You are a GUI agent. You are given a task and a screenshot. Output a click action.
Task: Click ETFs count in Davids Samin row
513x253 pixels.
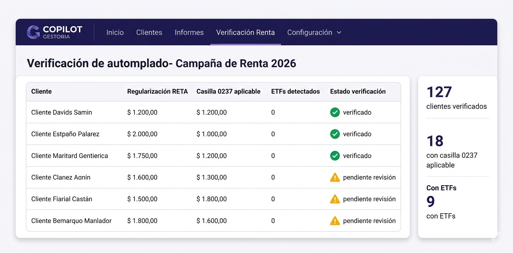273,112
